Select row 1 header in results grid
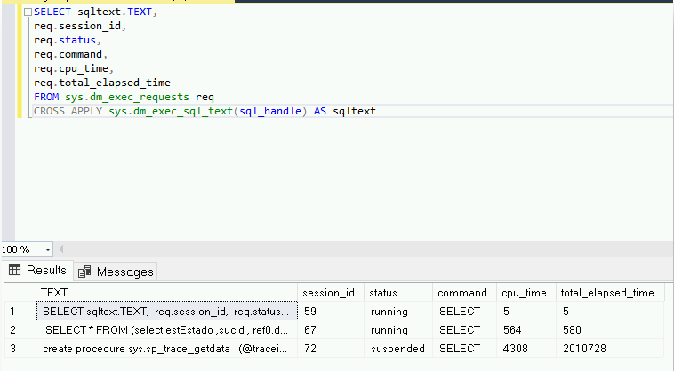The image size is (674, 371). pos(20,312)
